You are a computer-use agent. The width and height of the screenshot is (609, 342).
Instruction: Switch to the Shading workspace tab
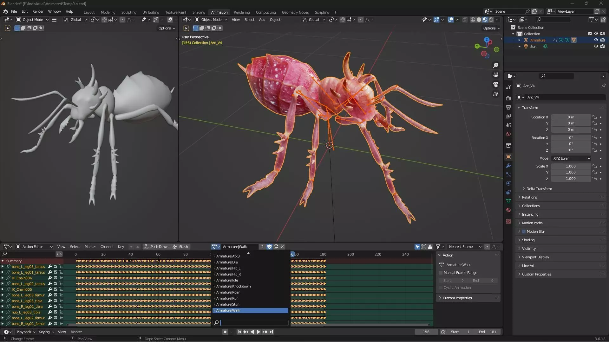(199, 12)
